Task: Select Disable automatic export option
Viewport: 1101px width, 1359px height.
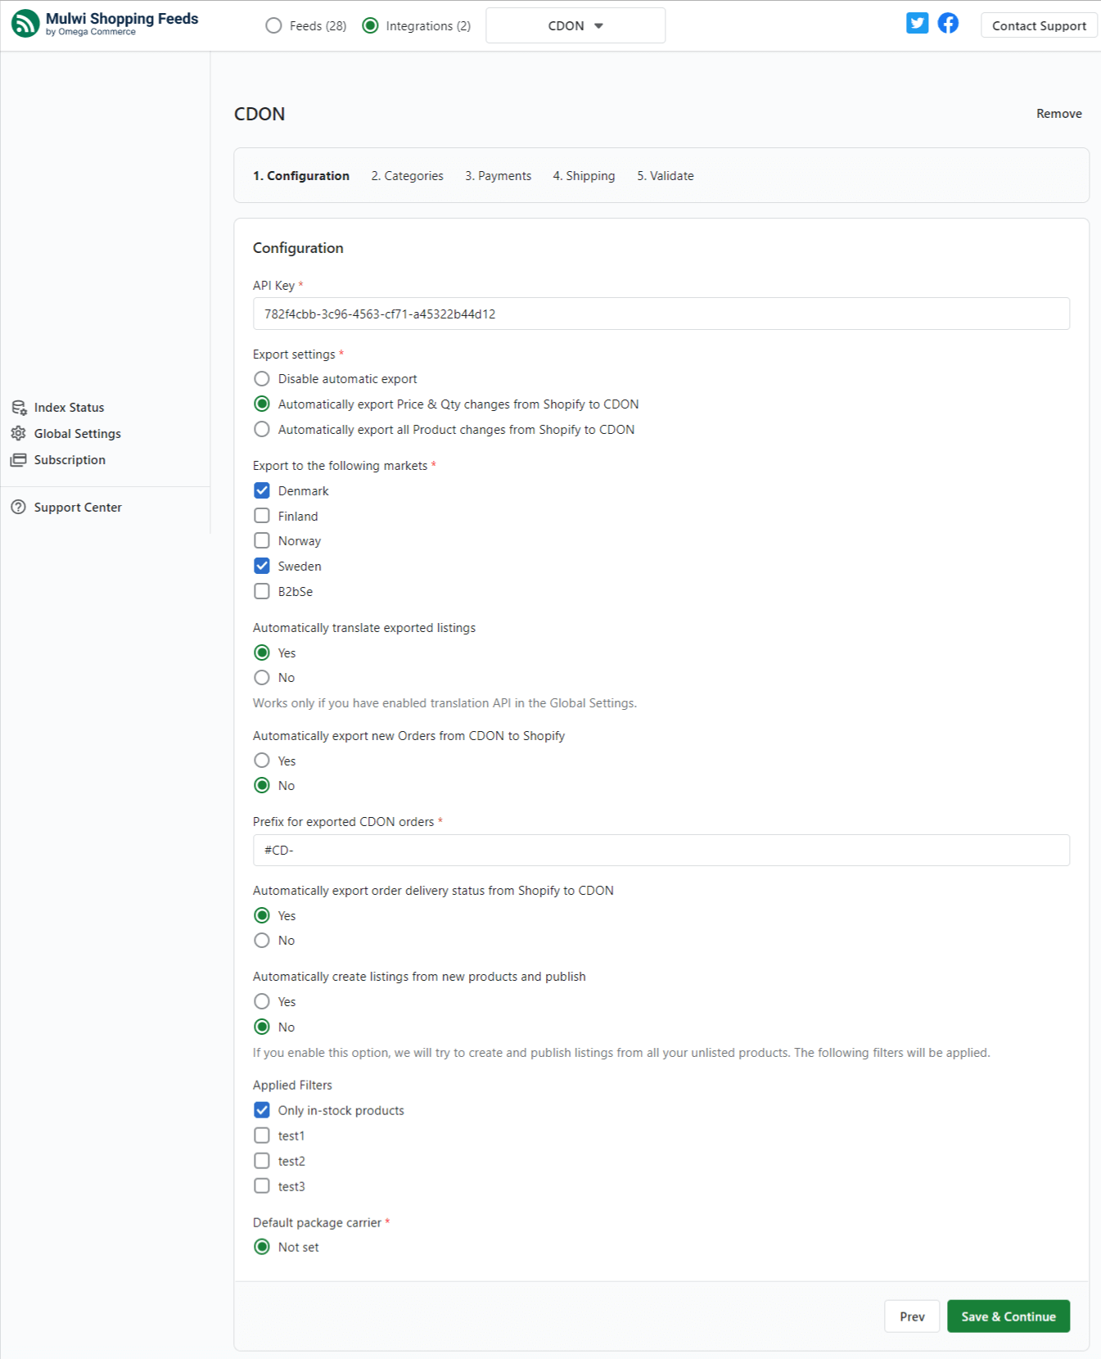Action: click(262, 379)
